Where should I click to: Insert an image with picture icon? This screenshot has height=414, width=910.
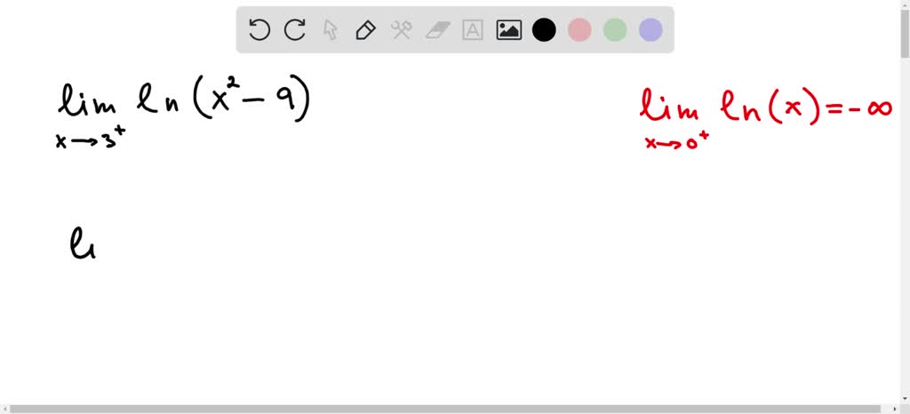point(508,29)
